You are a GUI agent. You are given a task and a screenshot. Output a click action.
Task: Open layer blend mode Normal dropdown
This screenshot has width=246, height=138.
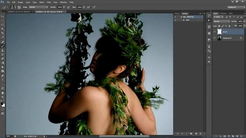[221, 21]
